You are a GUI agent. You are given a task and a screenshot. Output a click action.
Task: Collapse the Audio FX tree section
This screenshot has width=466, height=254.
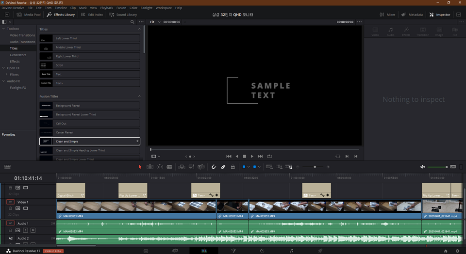[3, 81]
